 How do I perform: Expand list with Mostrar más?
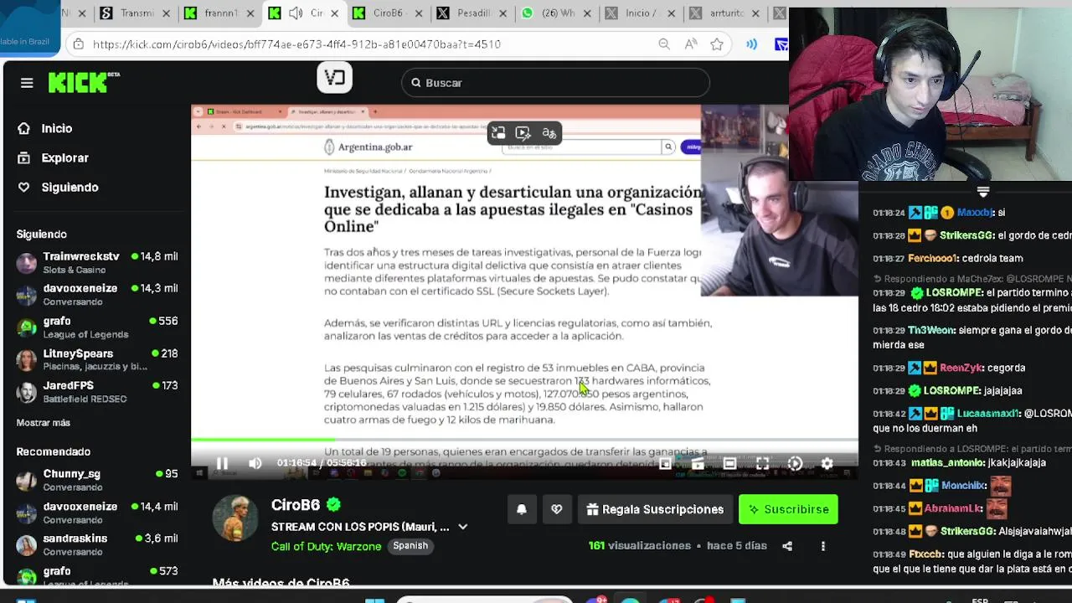[44, 423]
